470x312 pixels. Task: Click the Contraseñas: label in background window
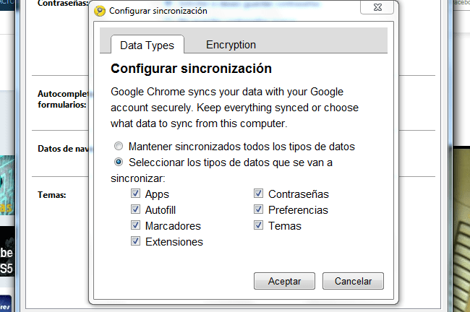pos(63,4)
